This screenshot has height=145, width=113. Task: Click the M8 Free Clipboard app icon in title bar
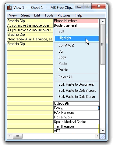[9, 8]
